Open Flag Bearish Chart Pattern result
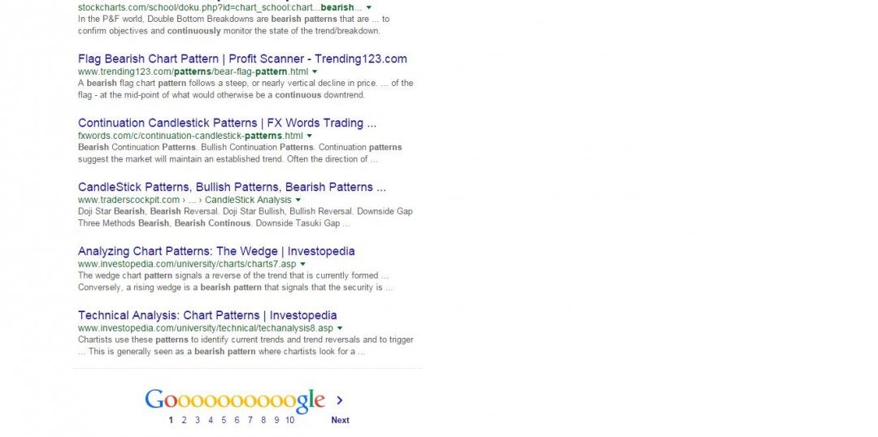 tap(242, 58)
